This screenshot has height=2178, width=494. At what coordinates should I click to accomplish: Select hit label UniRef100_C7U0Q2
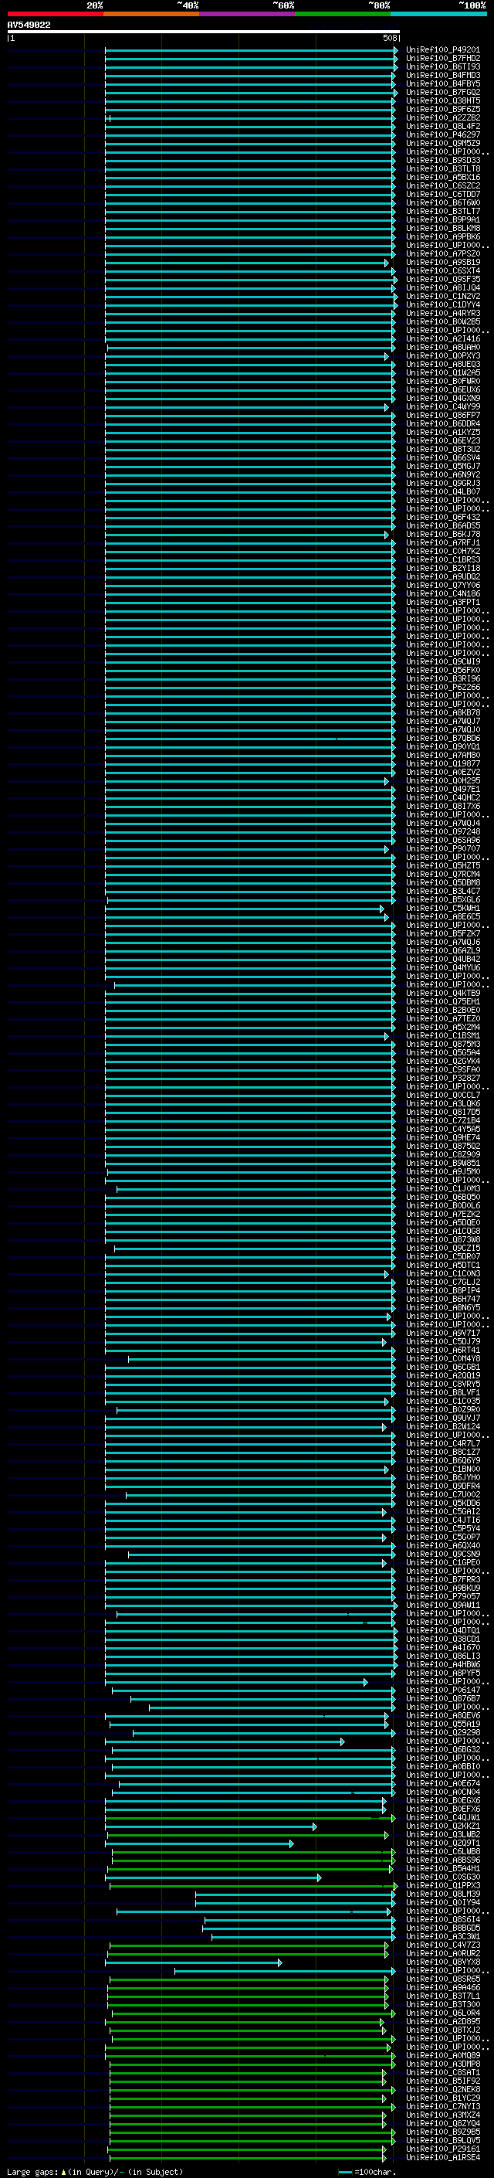click(x=442, y=1495)
